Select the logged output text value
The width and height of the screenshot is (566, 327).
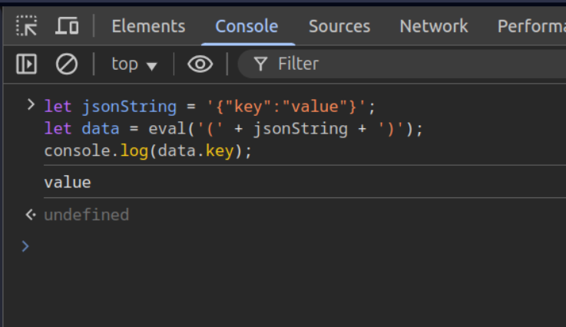click(x=68, y=183)
